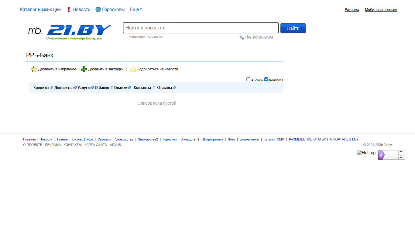
Task: Open footer link Газеты
Action: coord(62,140)
